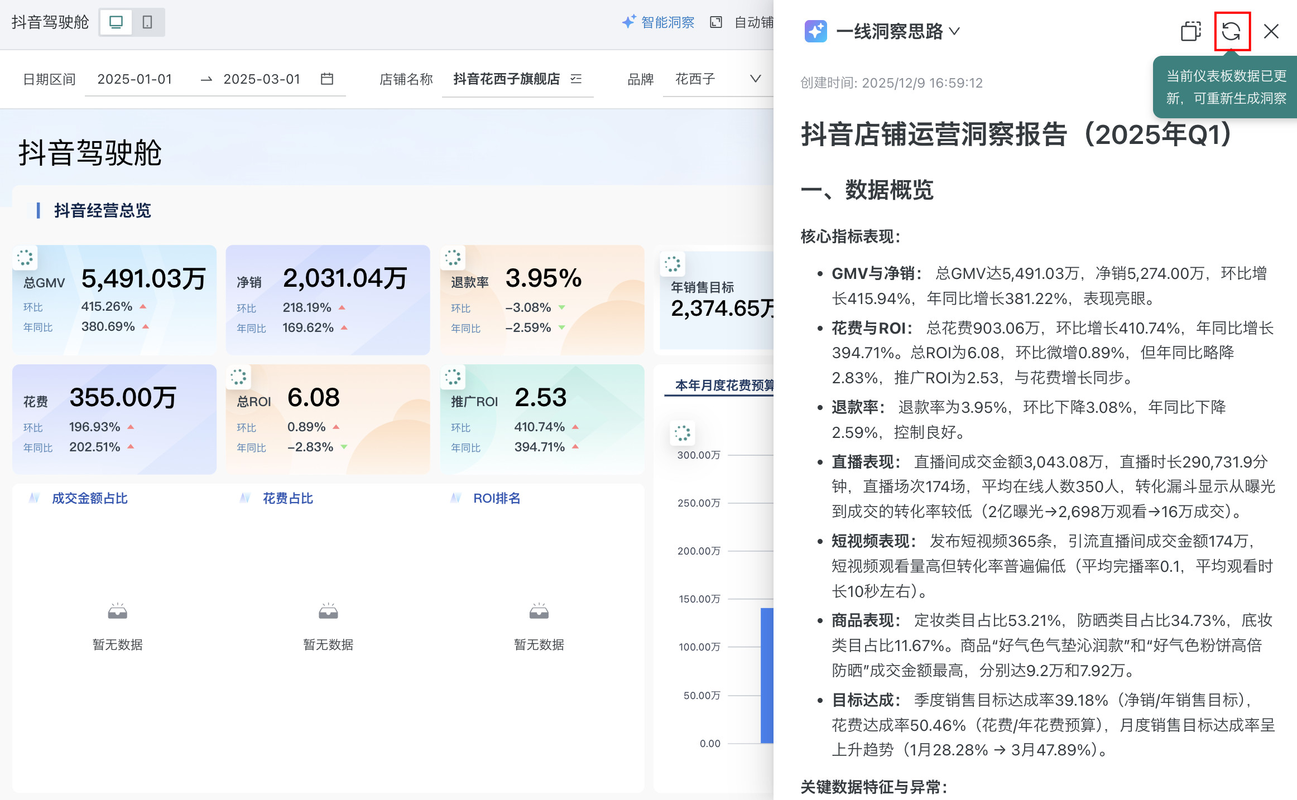This screenshot has height=800, width=1297.
Task: Click the calendar icon in date range
Action: tap(327, 79)
